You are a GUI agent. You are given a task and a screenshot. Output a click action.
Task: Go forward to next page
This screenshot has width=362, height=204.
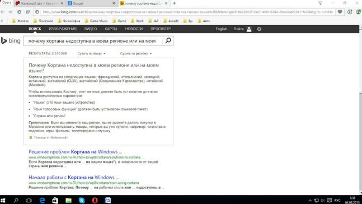[11, 12]
